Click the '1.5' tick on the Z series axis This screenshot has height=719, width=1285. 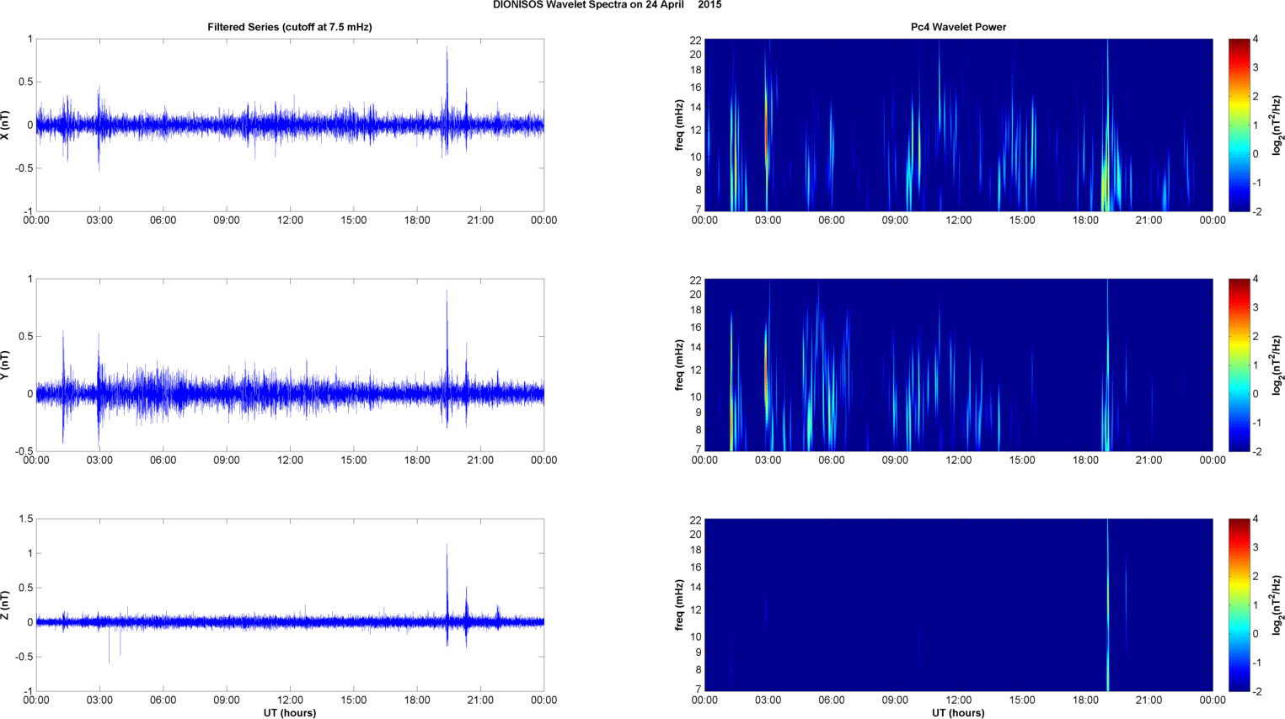click(25, 519)
